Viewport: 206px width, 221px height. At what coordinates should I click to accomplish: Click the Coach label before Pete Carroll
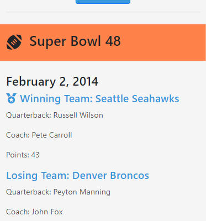(18, 135)
